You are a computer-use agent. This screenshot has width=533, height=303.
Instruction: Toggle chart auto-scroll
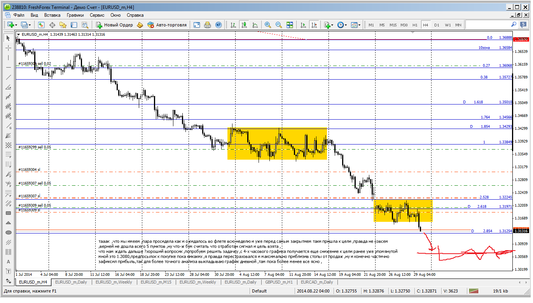(303, 25)
